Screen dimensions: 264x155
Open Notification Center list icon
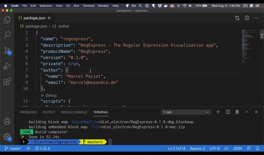(257, 6)
